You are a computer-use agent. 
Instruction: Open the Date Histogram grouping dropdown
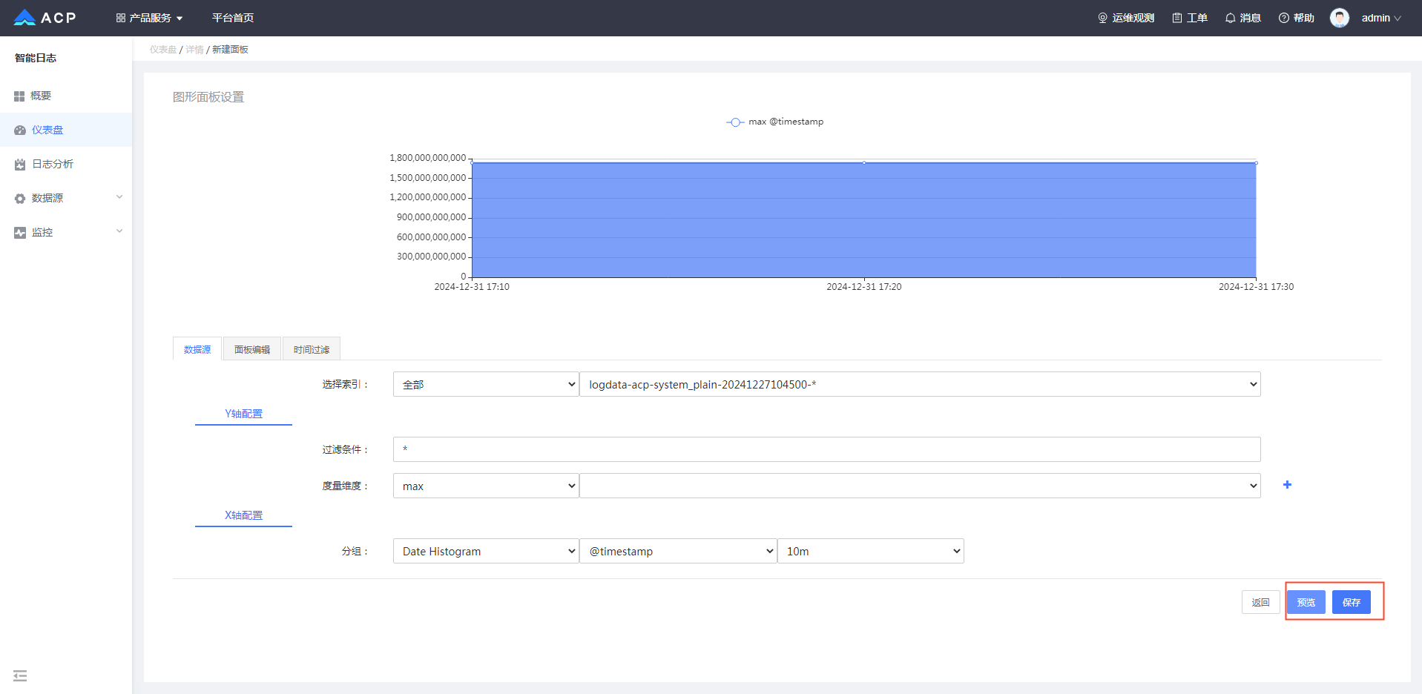(x=486, y=551)
